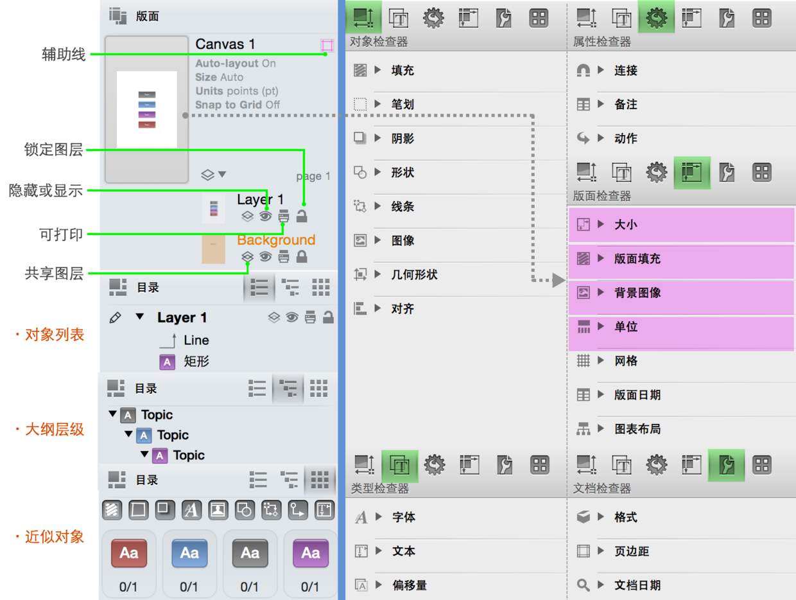
Task: Click highlighted object inspector icon above 对象检查器
Action: 364,17
